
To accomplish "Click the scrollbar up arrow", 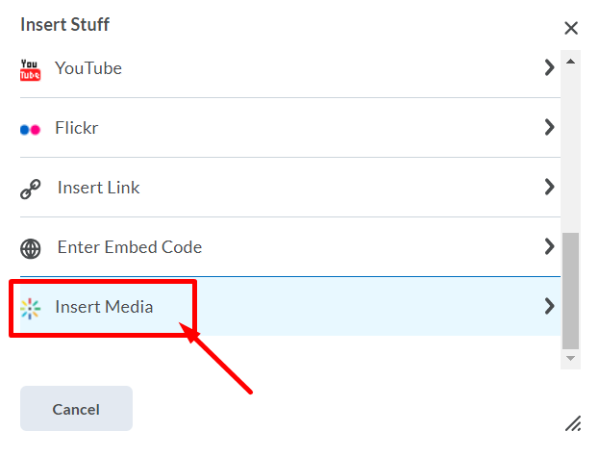I will tap(571, 63).
